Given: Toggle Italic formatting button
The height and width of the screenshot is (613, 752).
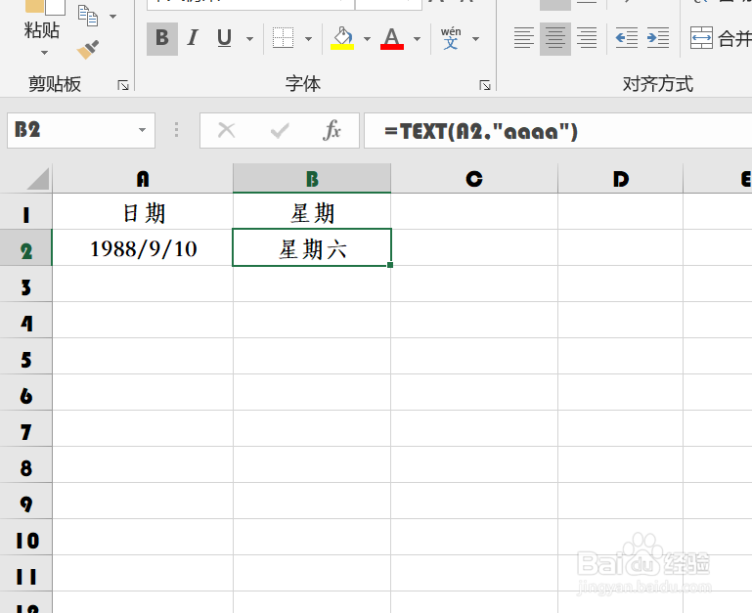Looking at the screenshot, I should coord(193,38).
